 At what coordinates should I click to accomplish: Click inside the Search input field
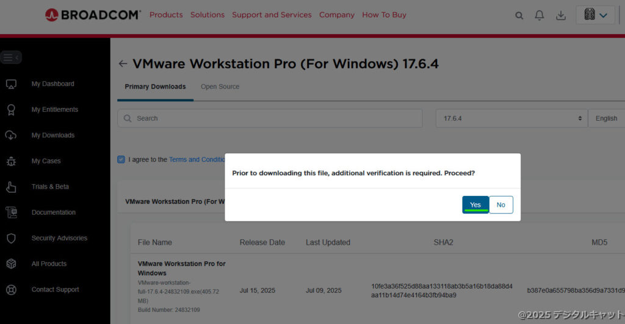(269, 118)
